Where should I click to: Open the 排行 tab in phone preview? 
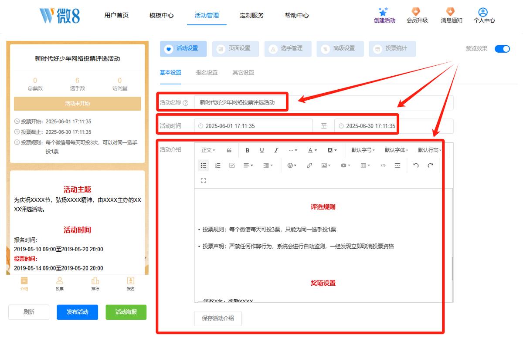coord(95,283)
